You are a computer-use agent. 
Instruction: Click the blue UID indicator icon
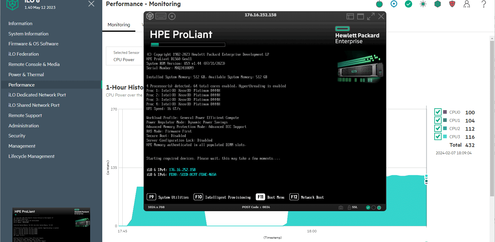394,4
